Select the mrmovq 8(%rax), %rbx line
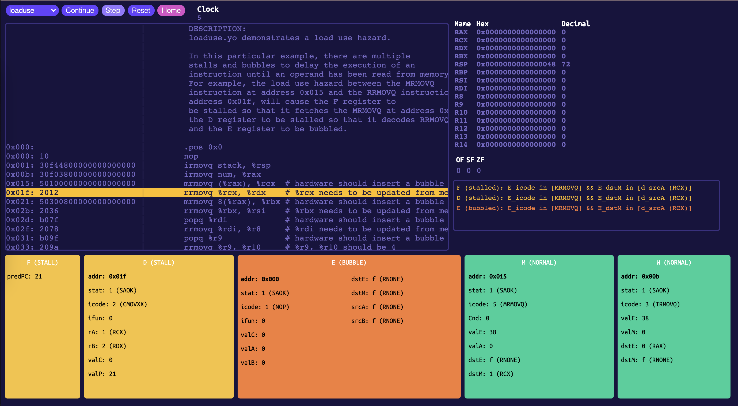The image size is (738, 406). tap(227, 202)
